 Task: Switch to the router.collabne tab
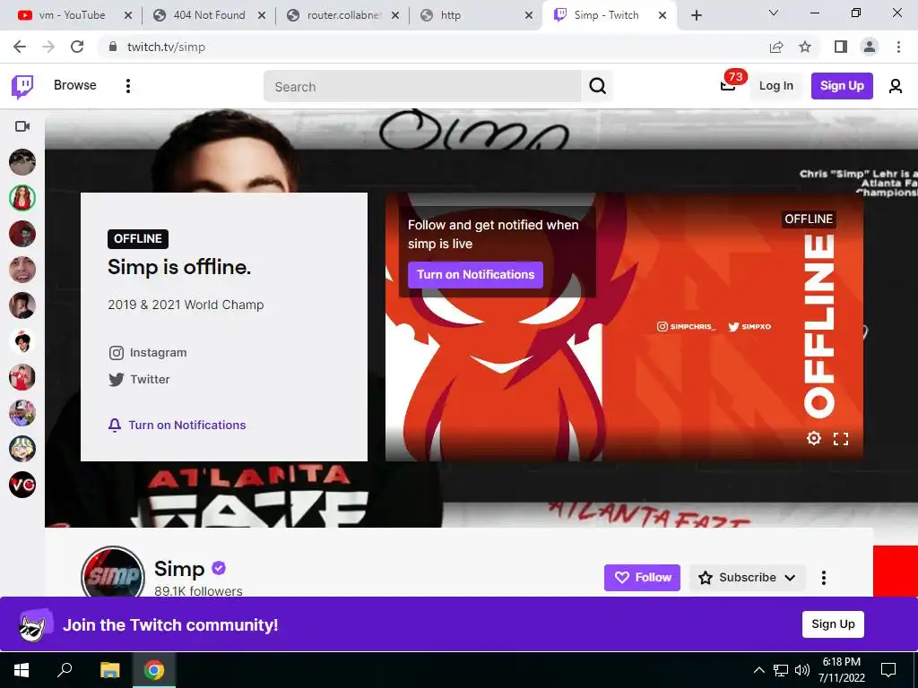click(342, 15)
